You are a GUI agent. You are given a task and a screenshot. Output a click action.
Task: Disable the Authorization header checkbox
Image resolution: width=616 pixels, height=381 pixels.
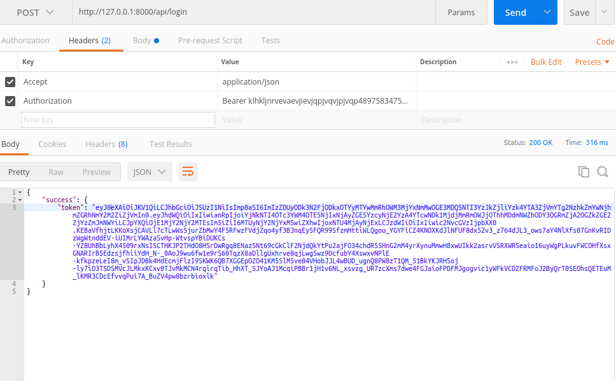click(x=10, y=101)
